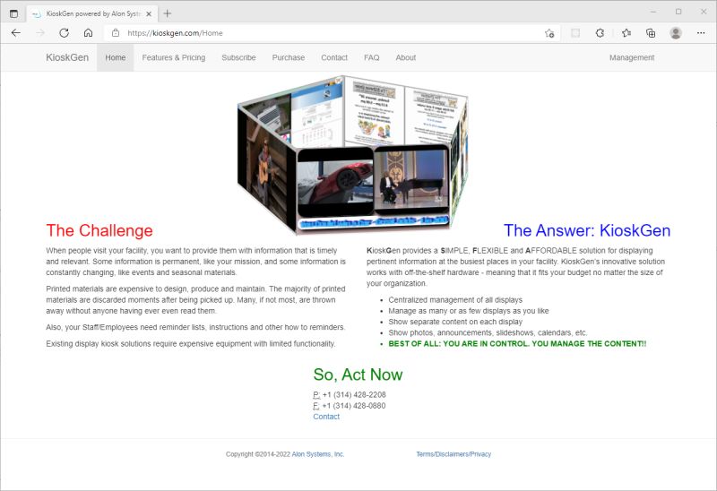Viewport: 717px width, 491px height.
Task: Click the Show separate content on each display bullet
Action: coord(455,322)
